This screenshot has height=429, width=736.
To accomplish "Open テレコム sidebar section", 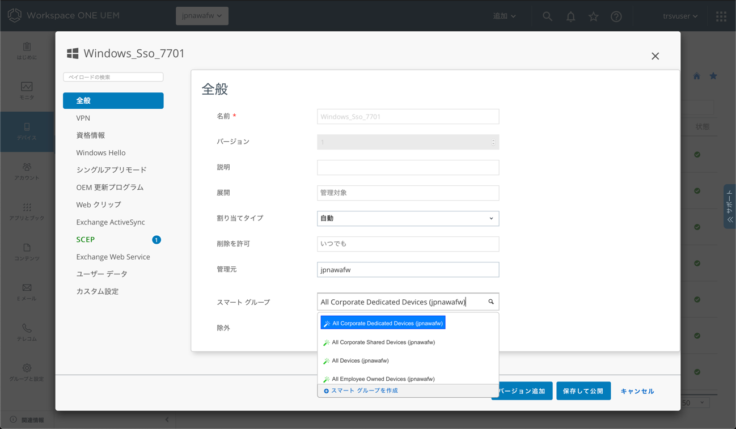I will (27, 333).
